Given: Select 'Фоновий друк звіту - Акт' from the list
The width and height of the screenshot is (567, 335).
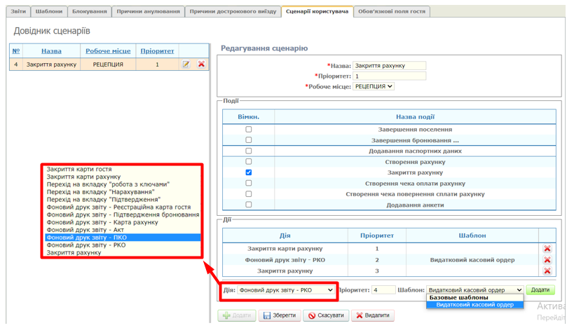Looking at the screenshot, I should point(86,230).
